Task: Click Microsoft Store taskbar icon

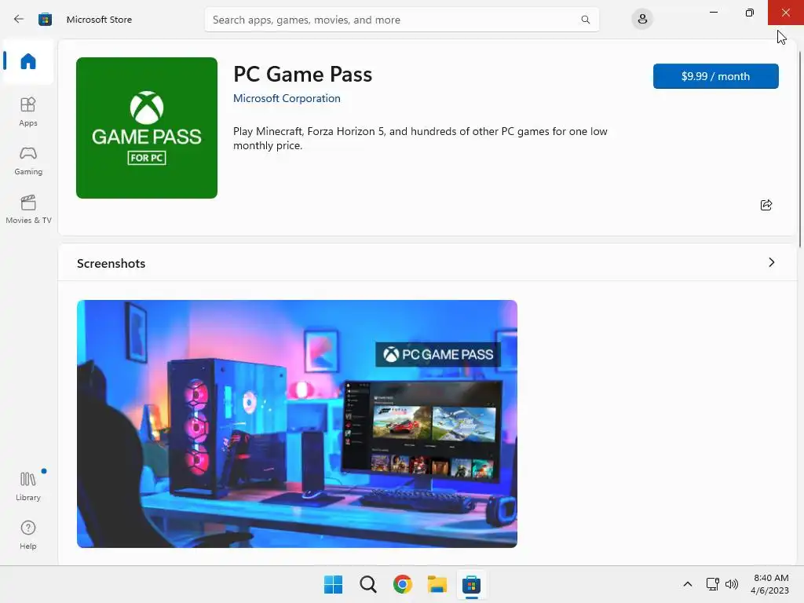Action: pyautogui.click(x=471, y=584)
